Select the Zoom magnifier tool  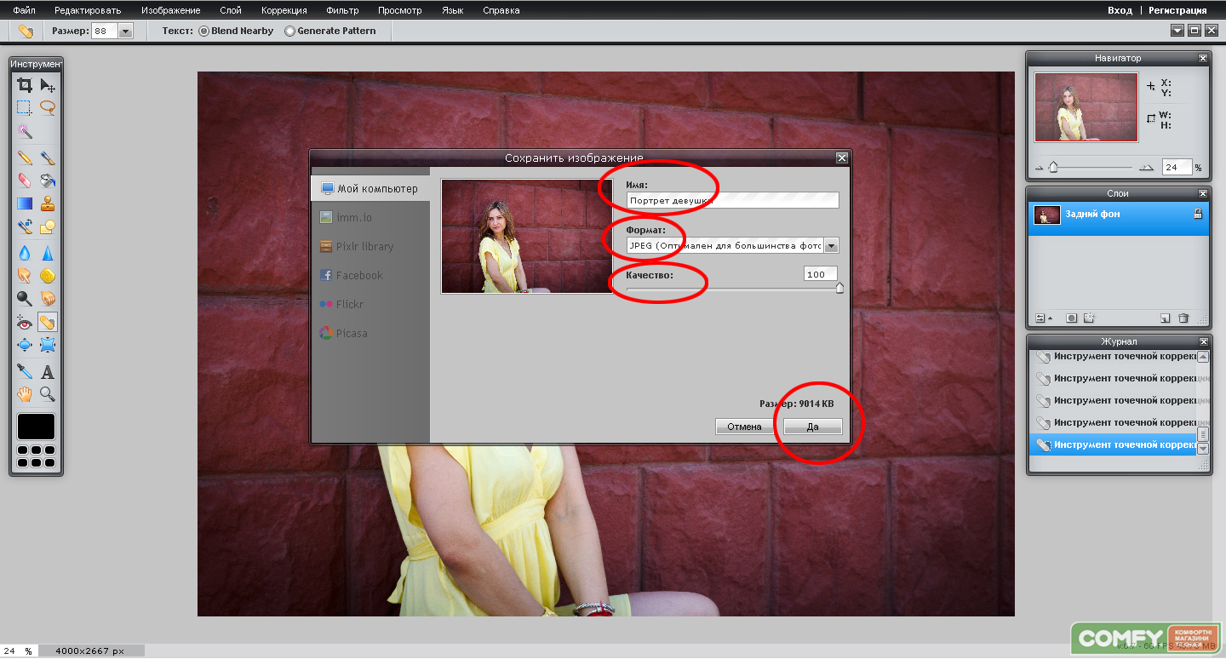pos(48,394)
